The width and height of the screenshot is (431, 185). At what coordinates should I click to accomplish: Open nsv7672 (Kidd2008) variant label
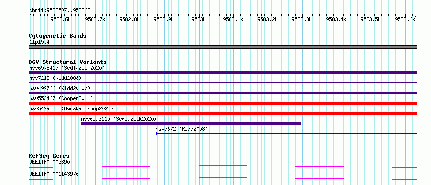pos(182,129)
